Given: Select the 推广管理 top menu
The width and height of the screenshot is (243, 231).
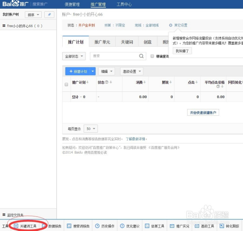Looking at the screenshot, I should [x=98, y=4].
